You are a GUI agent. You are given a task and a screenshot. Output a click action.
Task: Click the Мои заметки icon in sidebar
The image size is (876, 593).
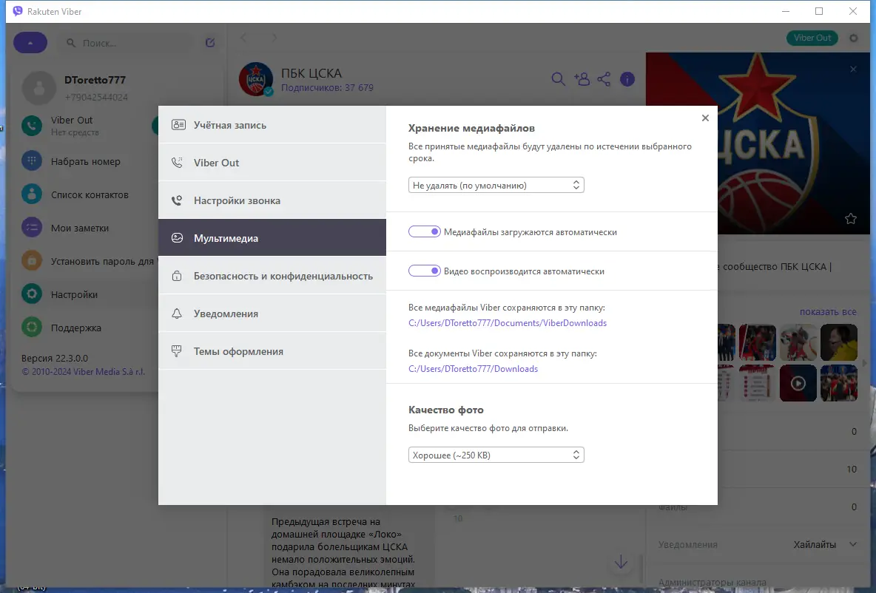30,228
